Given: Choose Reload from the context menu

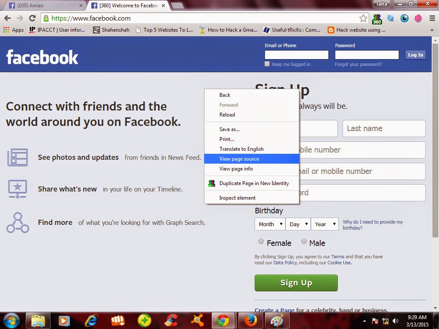Looking at the screenshot, I should [252, 115].
